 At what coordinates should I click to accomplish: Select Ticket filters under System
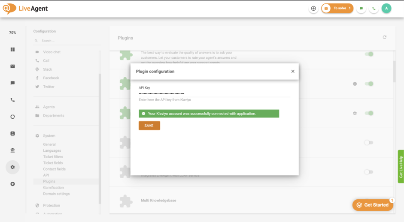click(53, 157)
